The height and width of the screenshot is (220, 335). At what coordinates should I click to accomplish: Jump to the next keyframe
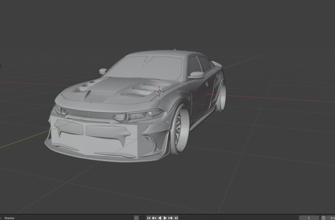170,218
